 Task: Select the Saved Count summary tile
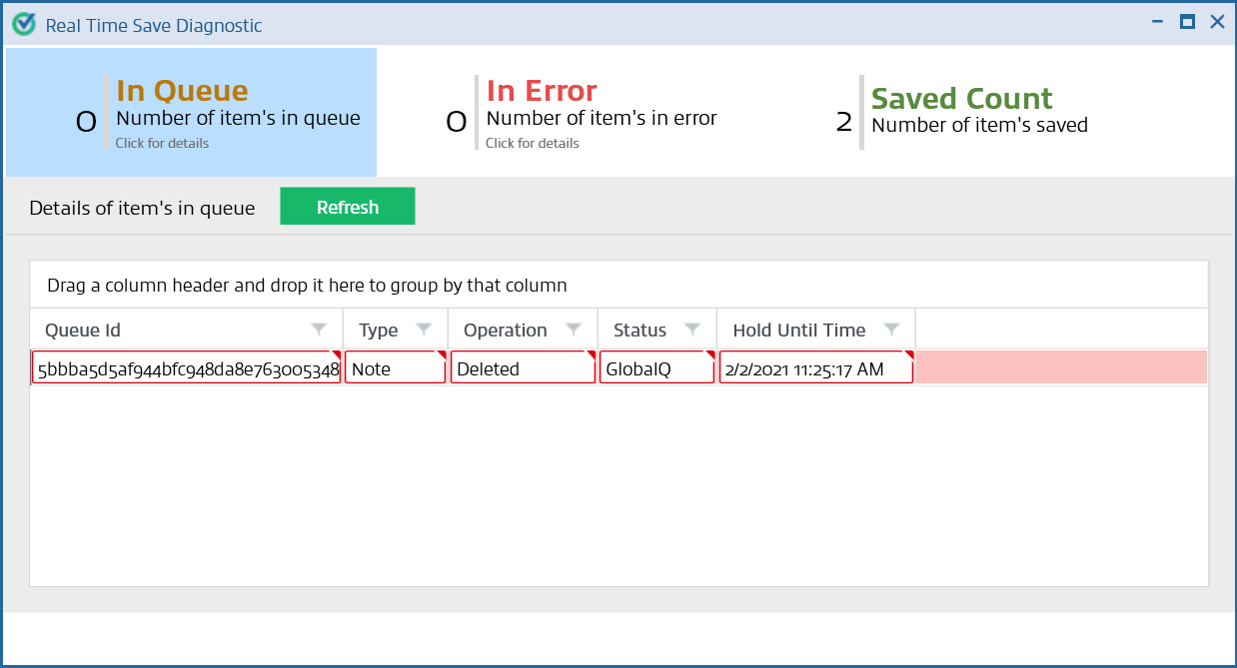[959, 113]
